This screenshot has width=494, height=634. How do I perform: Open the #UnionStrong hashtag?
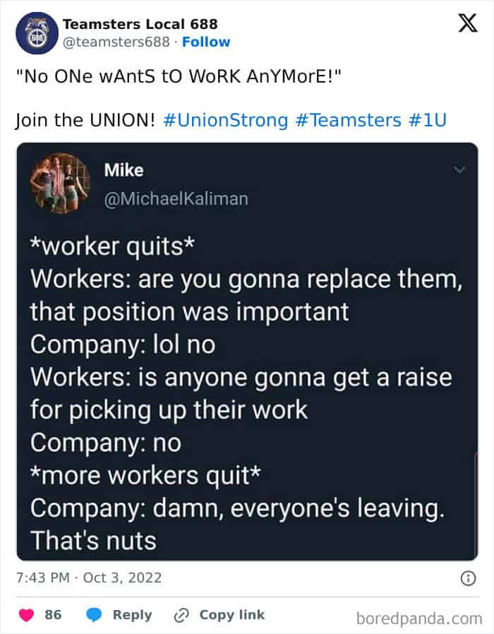[x=225, y=120]
